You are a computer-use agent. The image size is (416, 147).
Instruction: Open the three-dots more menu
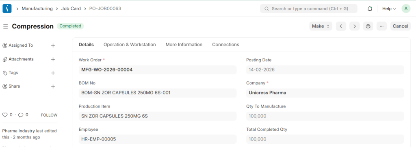click(x=381, y=26)
